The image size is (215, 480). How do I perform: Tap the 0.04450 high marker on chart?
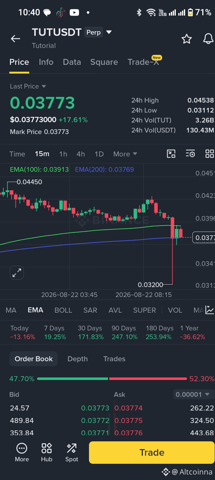[29, 182]
